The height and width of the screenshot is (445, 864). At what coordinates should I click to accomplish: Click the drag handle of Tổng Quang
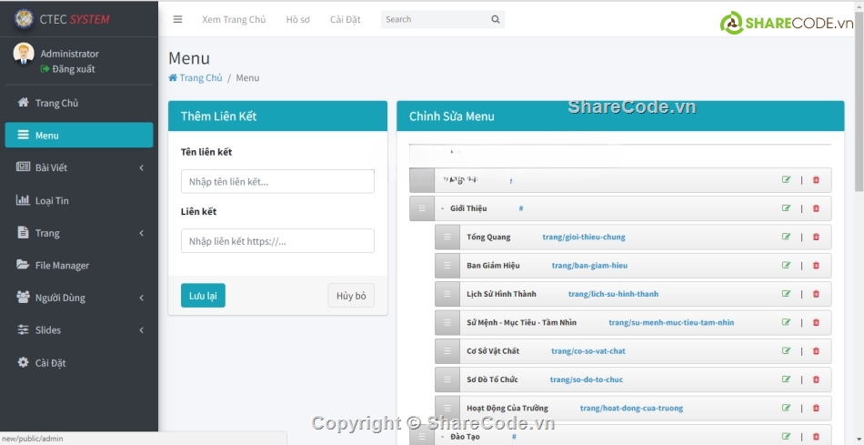(x=447, y=238)
